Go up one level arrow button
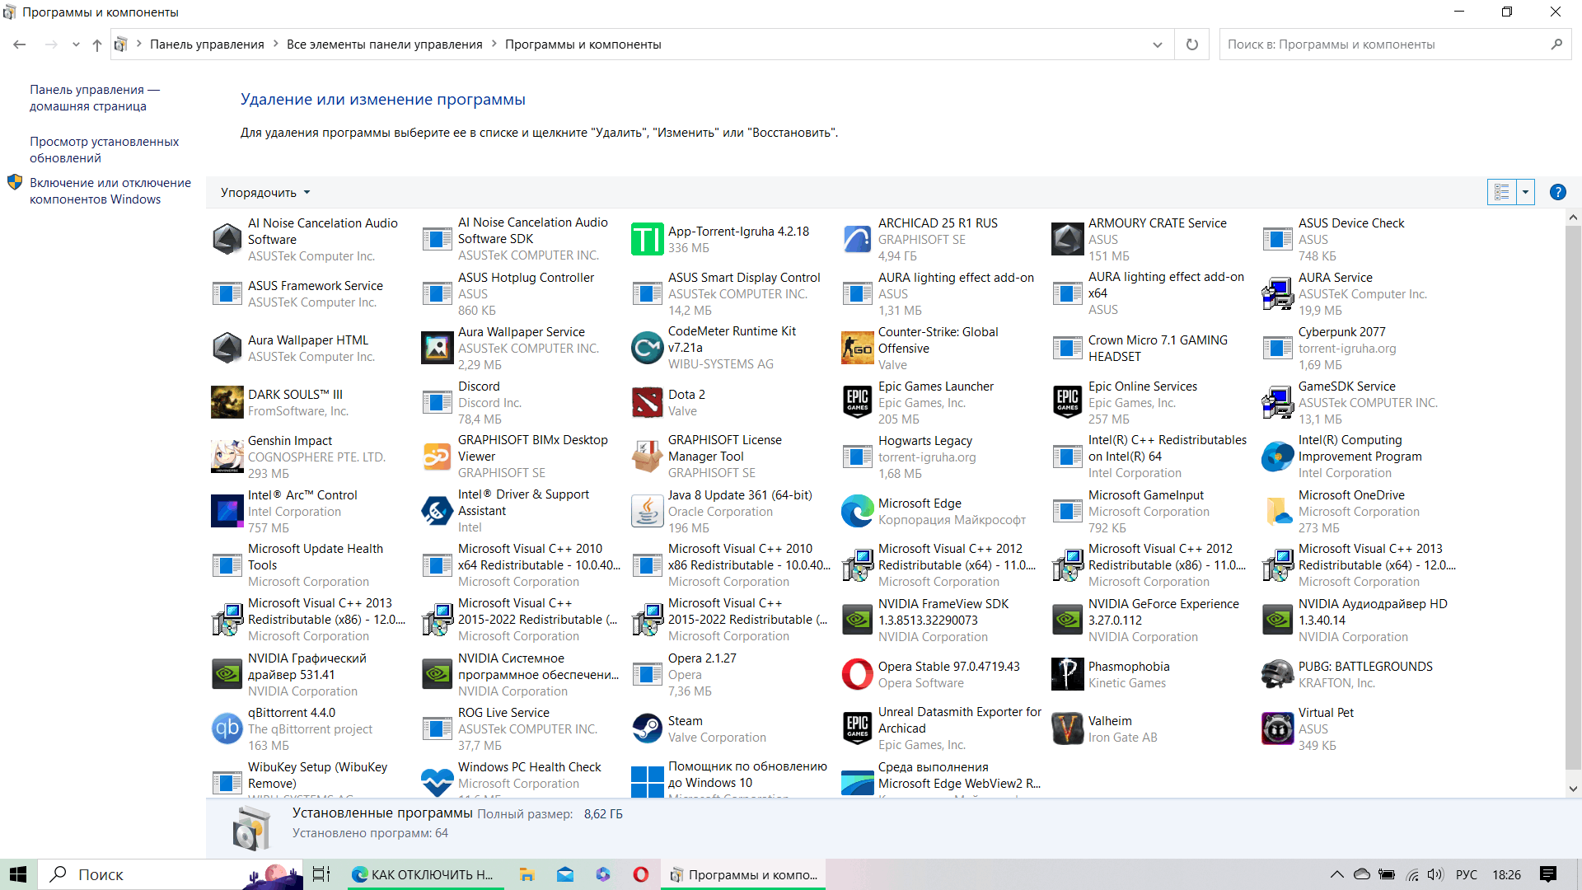This screenshot has height=890, width=1582. click(97, 44)
